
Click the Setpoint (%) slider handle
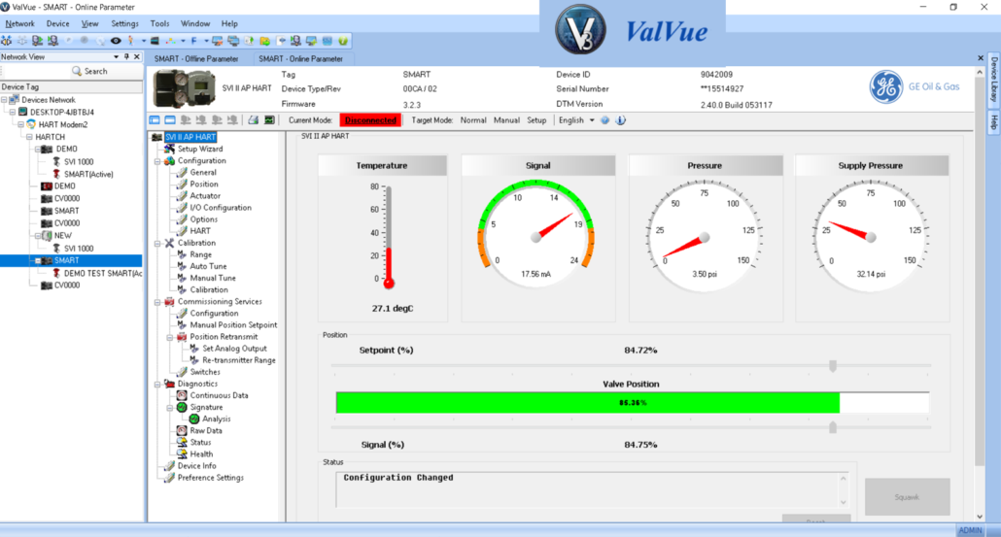[x=833, y=366]
